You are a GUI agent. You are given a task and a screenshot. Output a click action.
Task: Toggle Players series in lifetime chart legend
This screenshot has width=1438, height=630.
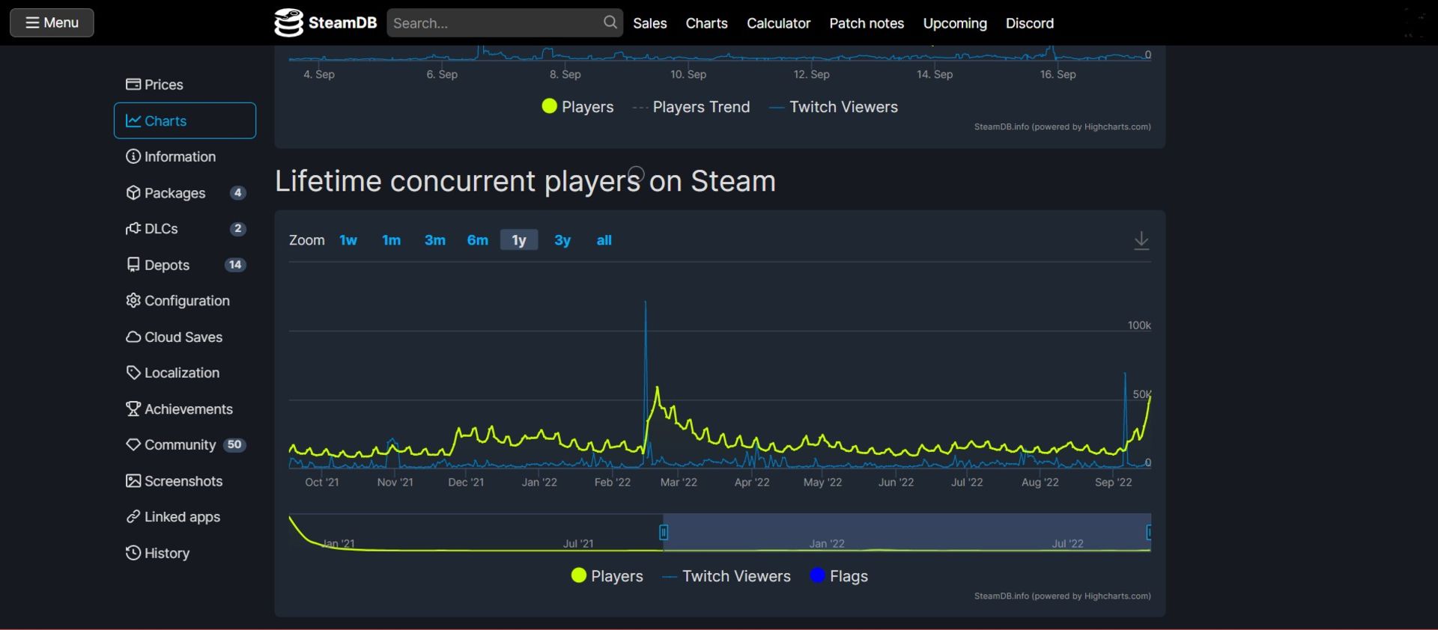607,576
